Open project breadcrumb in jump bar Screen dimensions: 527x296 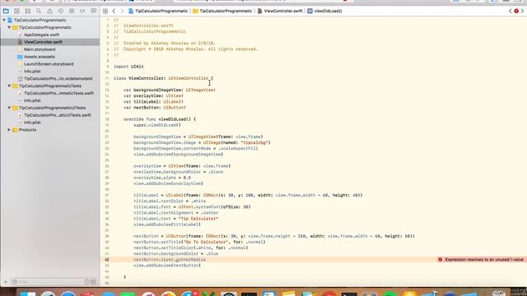158,11
